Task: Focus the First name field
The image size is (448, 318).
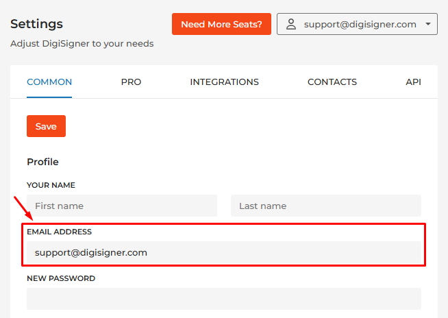Action: pos(121,206)
